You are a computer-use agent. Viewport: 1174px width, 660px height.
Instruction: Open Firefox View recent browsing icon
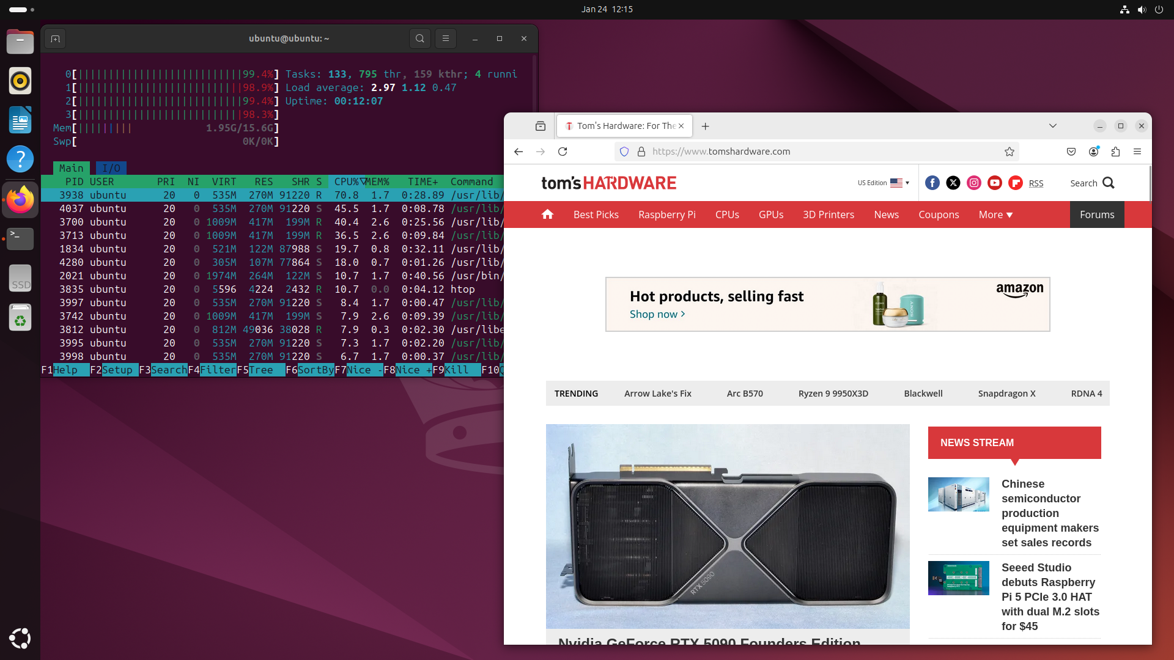click(541, 126)
